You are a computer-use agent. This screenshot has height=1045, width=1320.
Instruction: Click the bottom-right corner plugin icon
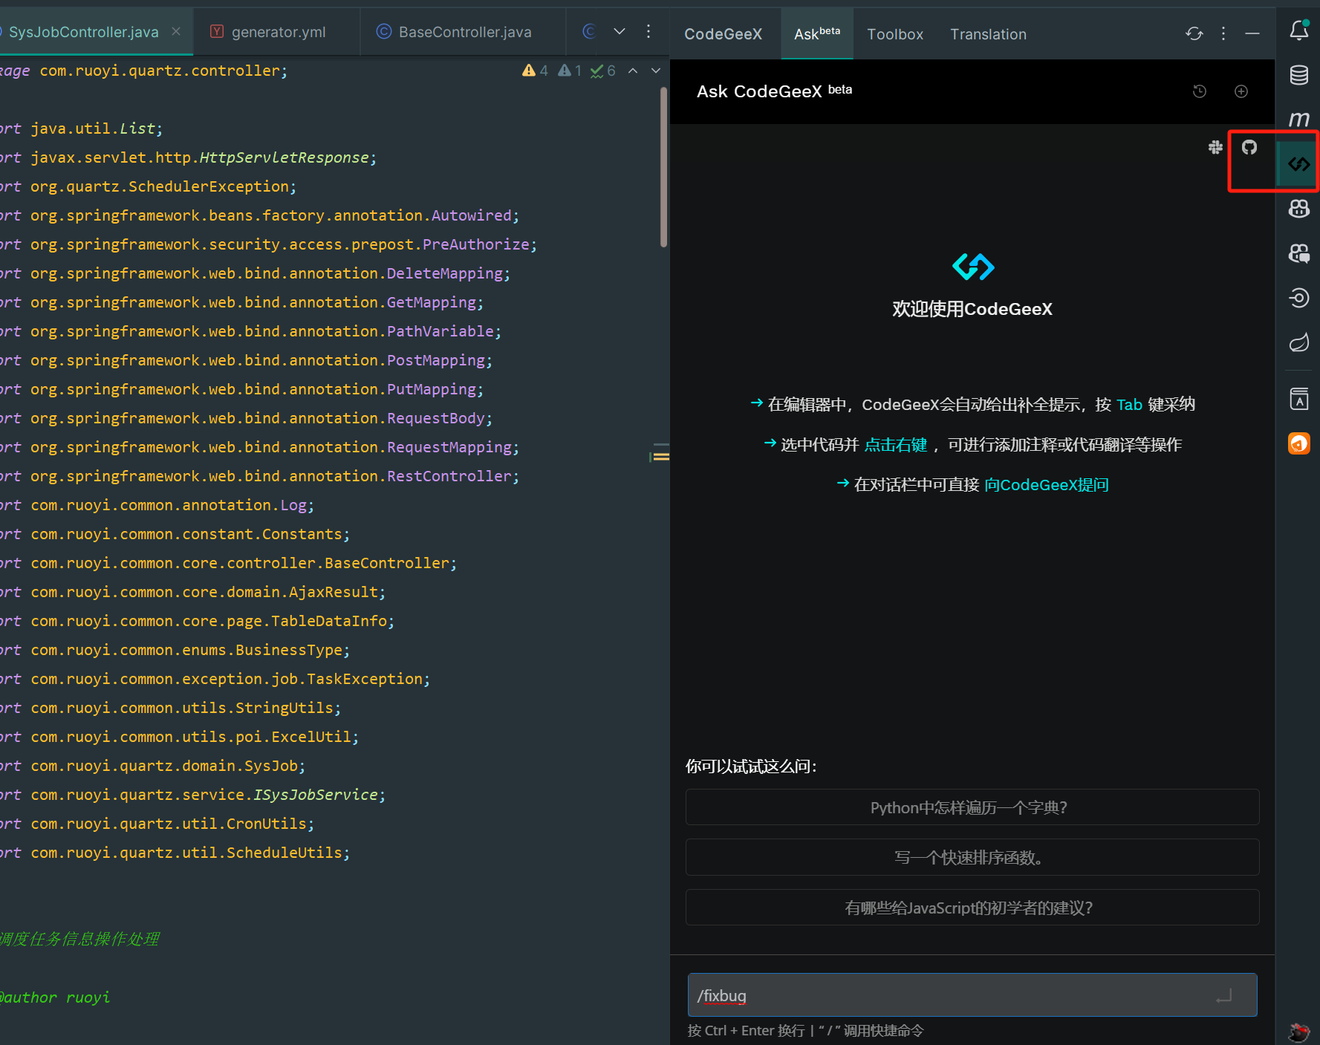1298,1032
